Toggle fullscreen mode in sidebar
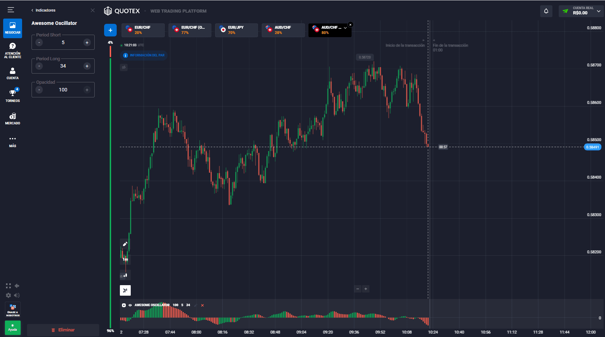 [8, 286]
